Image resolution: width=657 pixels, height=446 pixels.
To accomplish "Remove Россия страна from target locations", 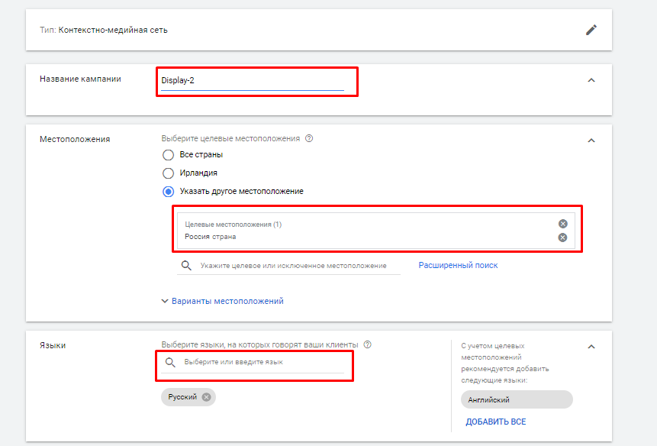I will (x=562, y=238).
